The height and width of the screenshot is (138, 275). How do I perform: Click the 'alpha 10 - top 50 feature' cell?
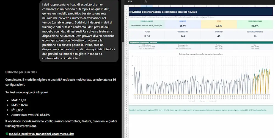tap(147, 49)
